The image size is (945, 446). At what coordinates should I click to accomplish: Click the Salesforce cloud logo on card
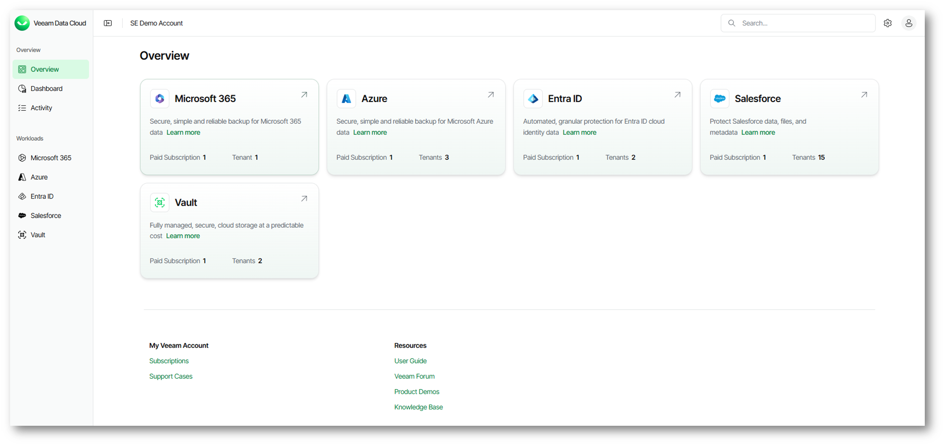(720, 99)
